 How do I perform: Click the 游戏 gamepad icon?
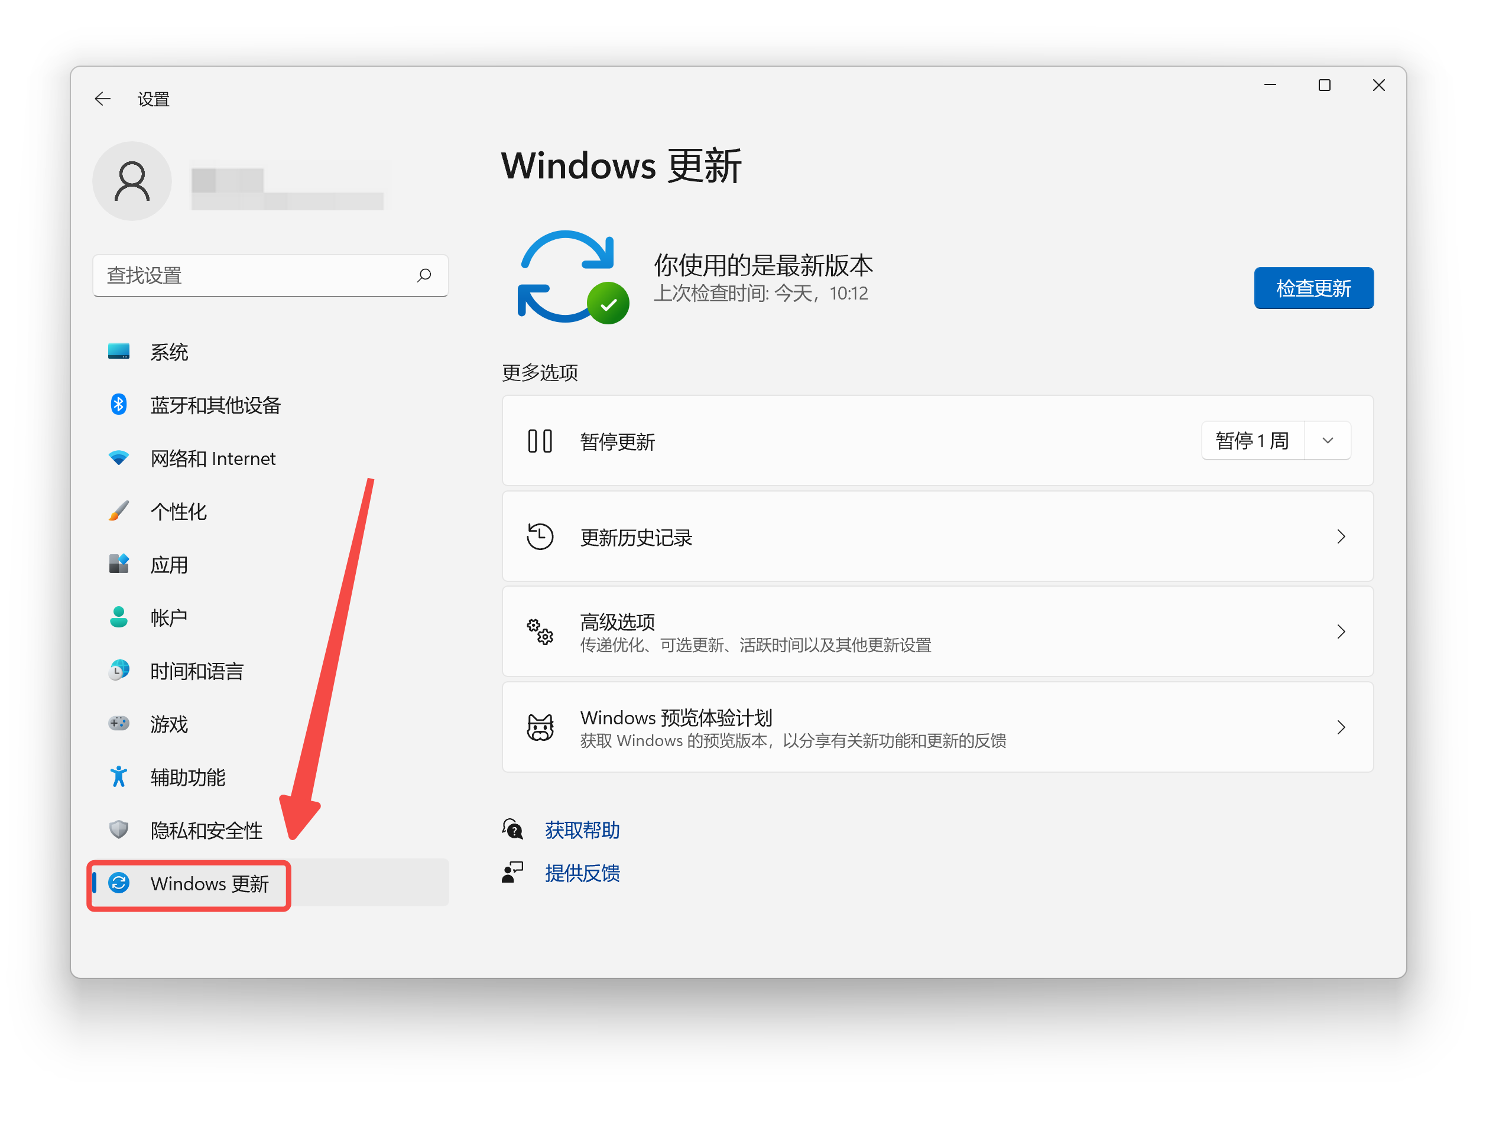[x=119, y=724]
